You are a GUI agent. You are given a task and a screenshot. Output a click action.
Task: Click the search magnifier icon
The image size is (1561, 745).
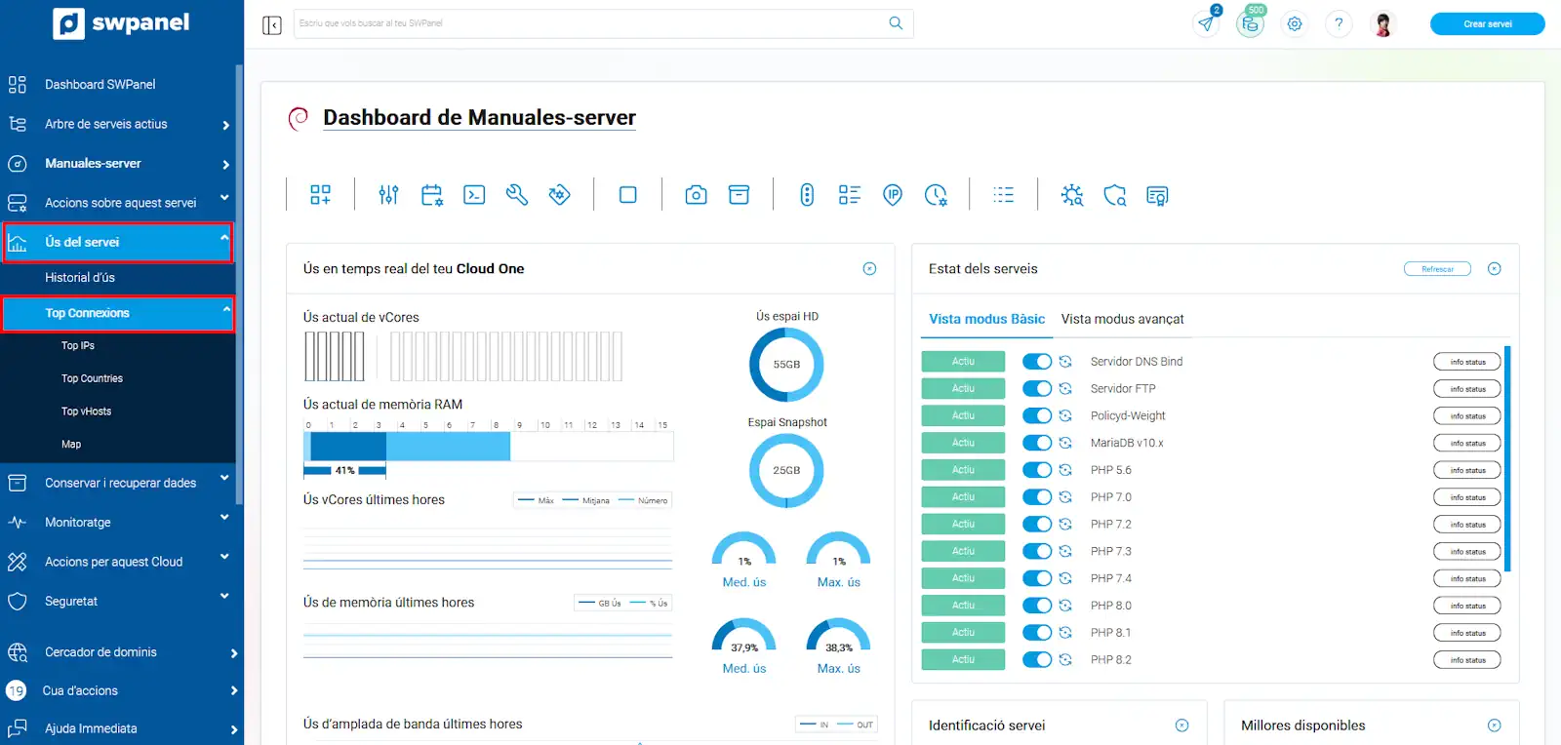coord(896,23)
